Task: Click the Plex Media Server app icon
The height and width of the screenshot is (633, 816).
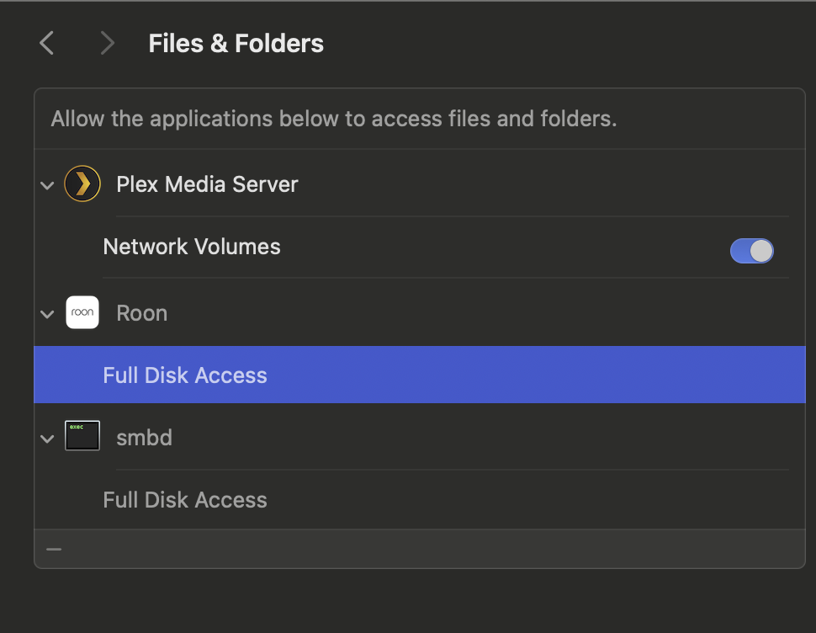Action: [82, 184]
